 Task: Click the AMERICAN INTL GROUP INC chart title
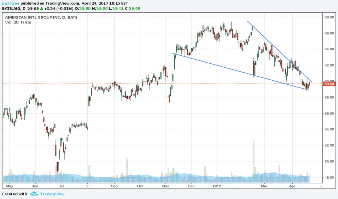[41, 17]
